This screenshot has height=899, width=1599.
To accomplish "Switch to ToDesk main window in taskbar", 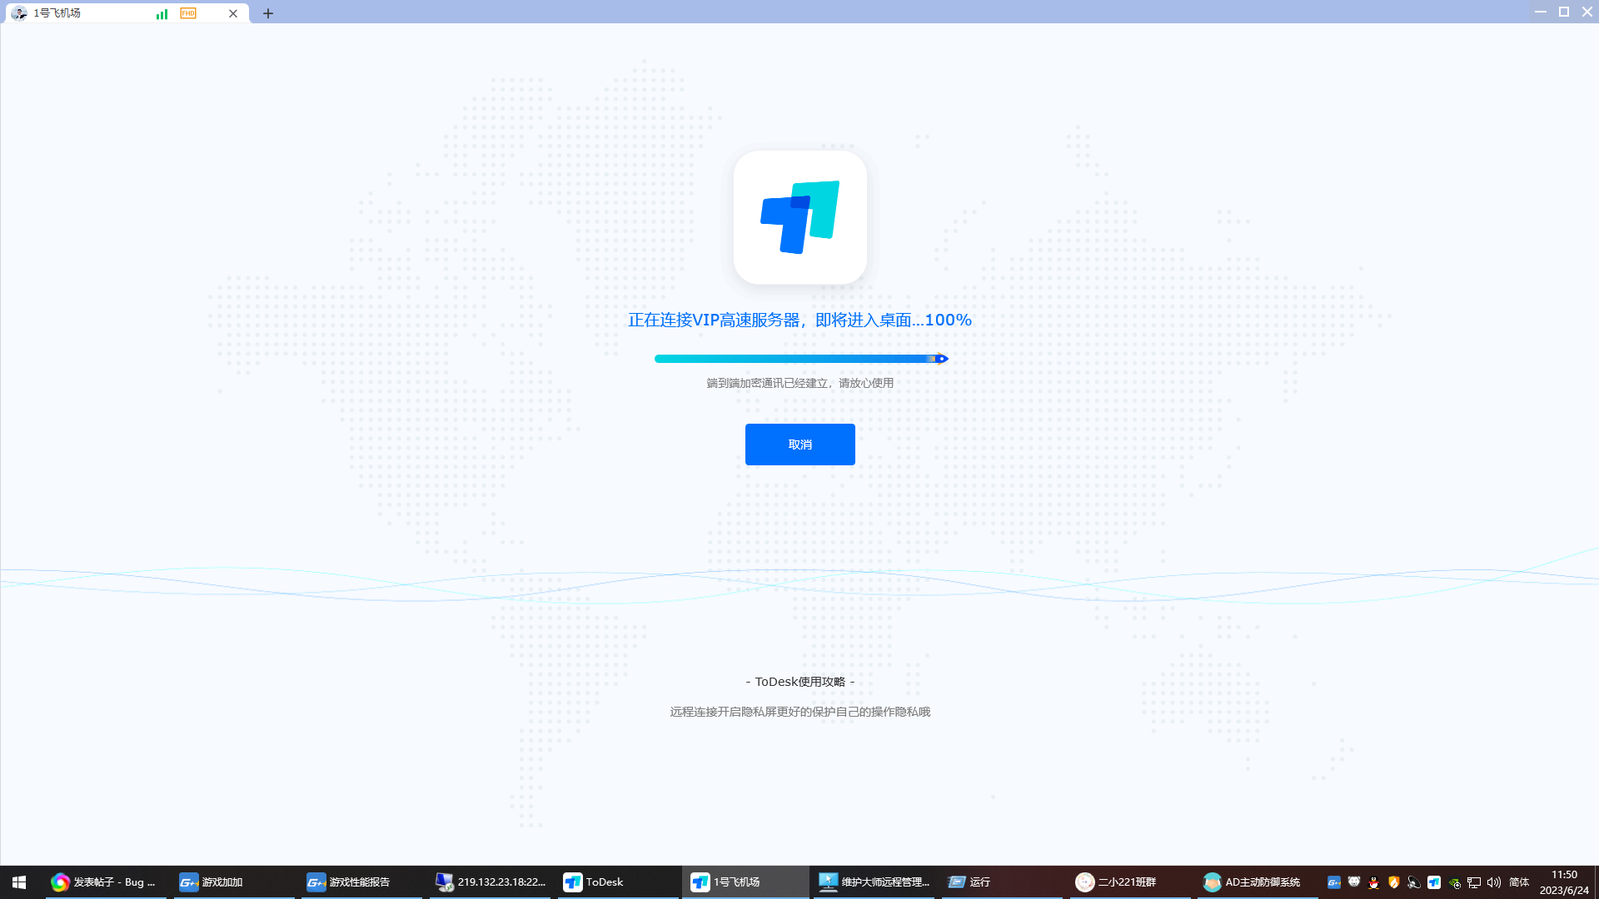I will tap(618, 882).
